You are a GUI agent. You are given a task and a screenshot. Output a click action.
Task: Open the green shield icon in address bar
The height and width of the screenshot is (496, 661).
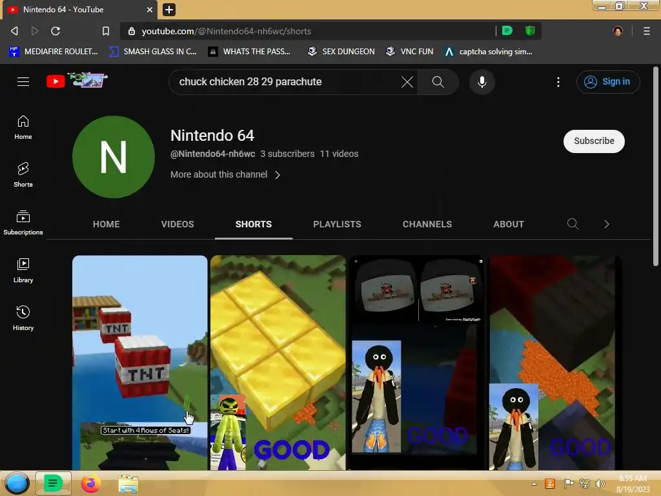pos(530,30)
